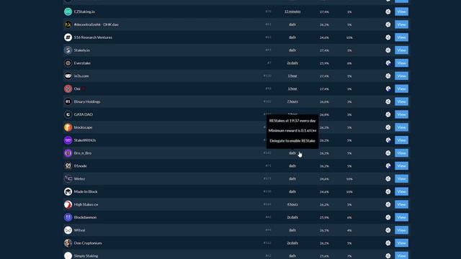Select the Simply Staking validator name

86,256
